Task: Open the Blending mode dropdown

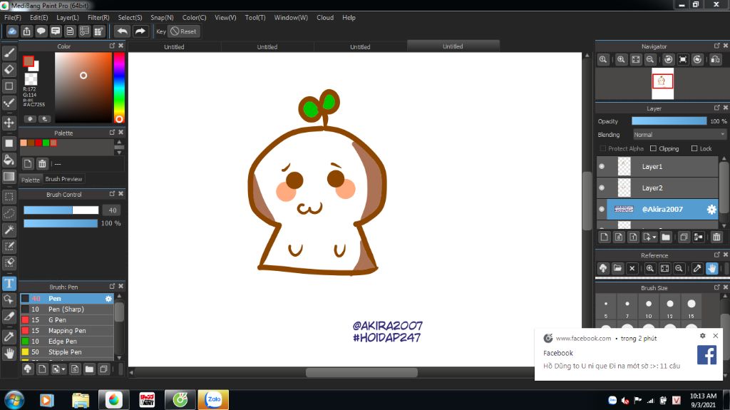Action: pos(679,135)
